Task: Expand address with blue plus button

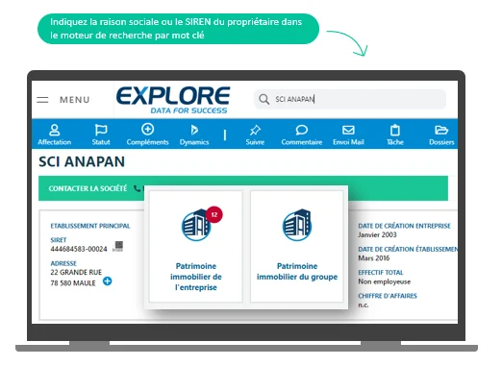Action: click(108, 281)
